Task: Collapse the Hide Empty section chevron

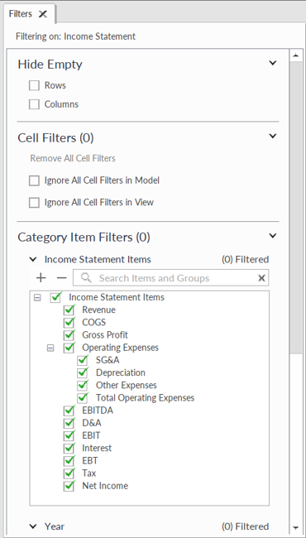Action: 272,63
